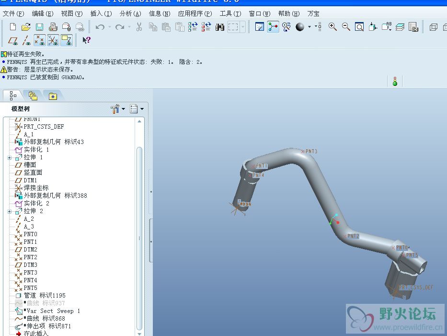This screenshot has height=336, width=447.
Task: Switch to the favorites navigator tab
Action: (x=53, y=96)
